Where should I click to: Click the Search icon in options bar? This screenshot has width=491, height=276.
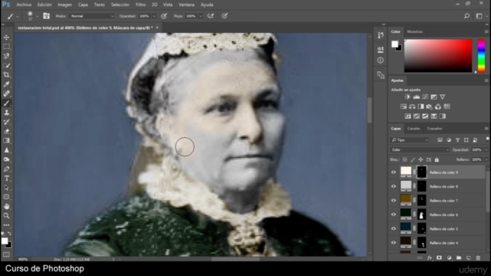[466, 16]
